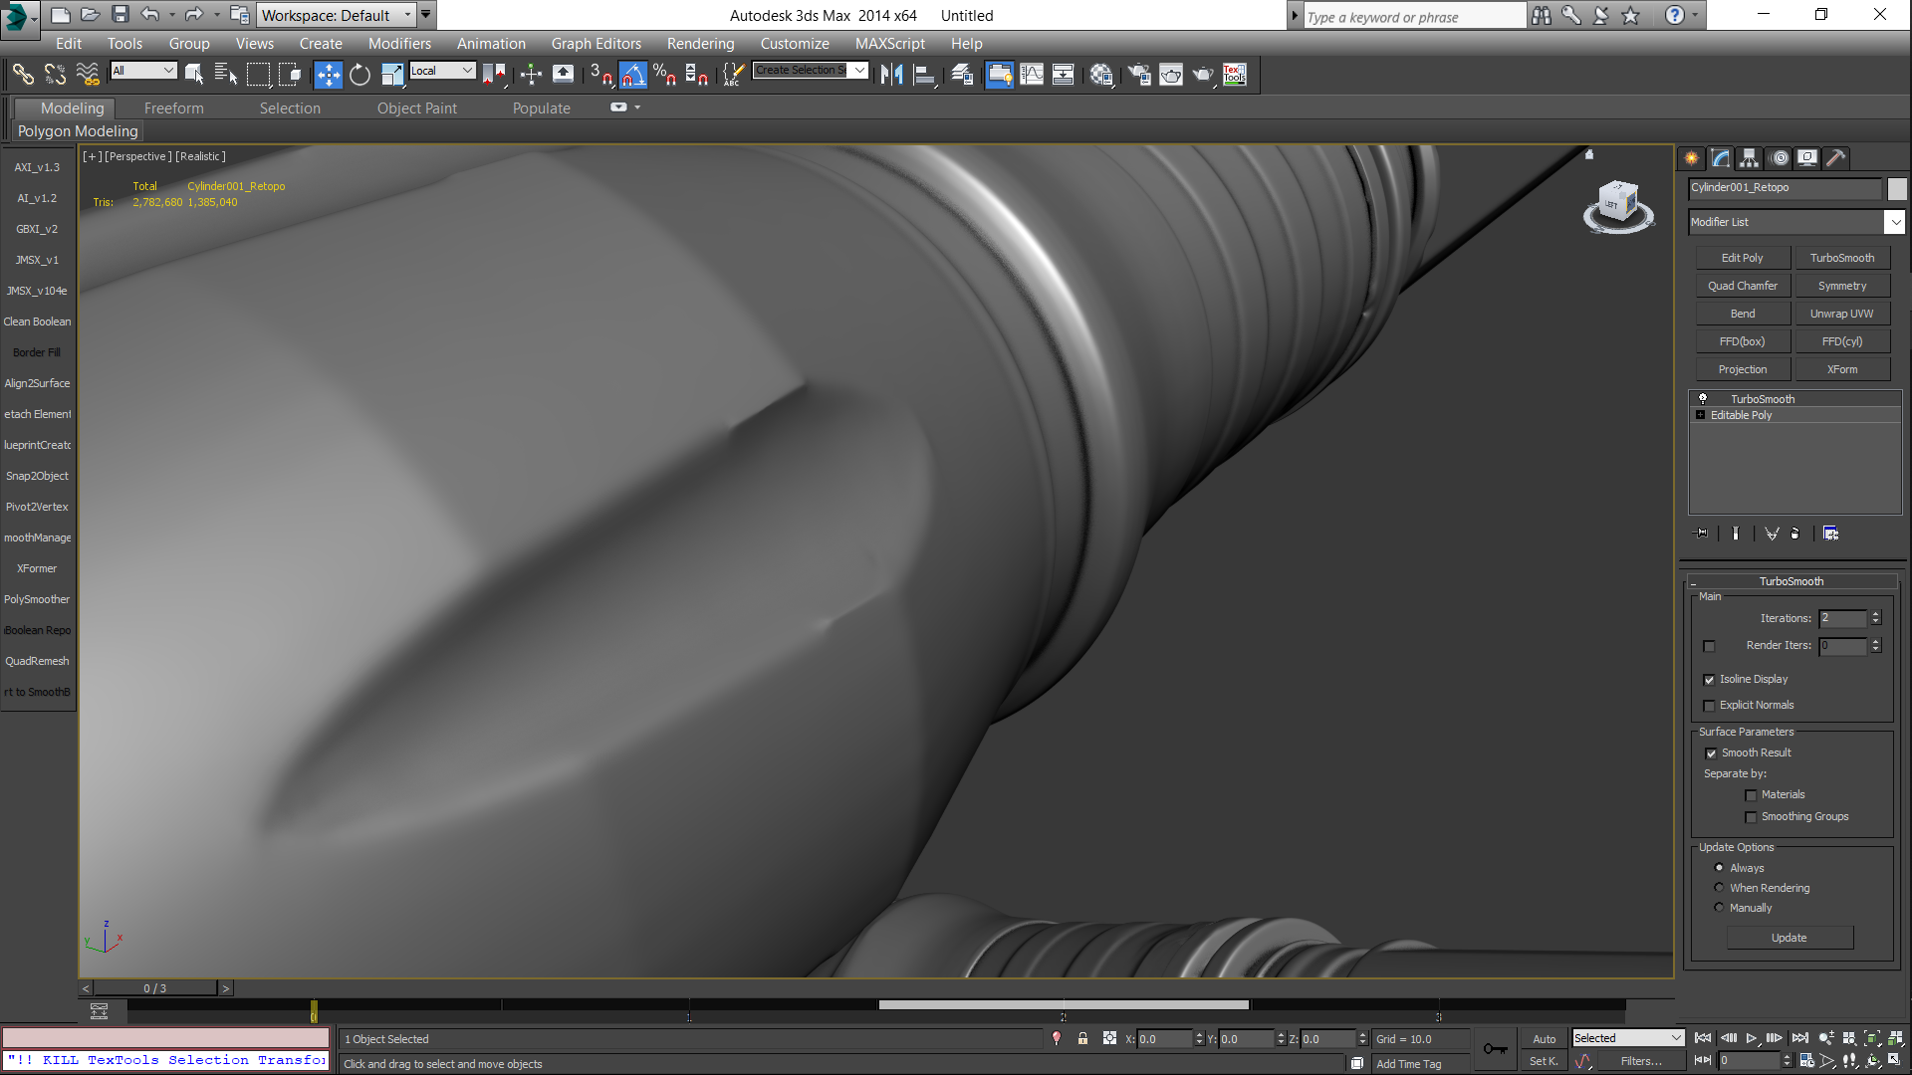Open the Curve Editor icon
Image resolution: width=1912 pixels, height=1075 pixels.
click(1032, 75)
